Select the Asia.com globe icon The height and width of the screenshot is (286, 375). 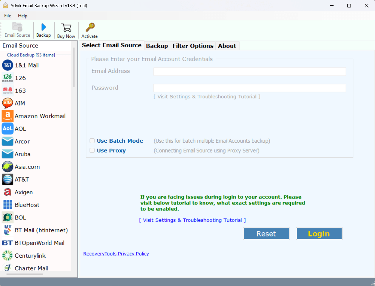[7, 167]
